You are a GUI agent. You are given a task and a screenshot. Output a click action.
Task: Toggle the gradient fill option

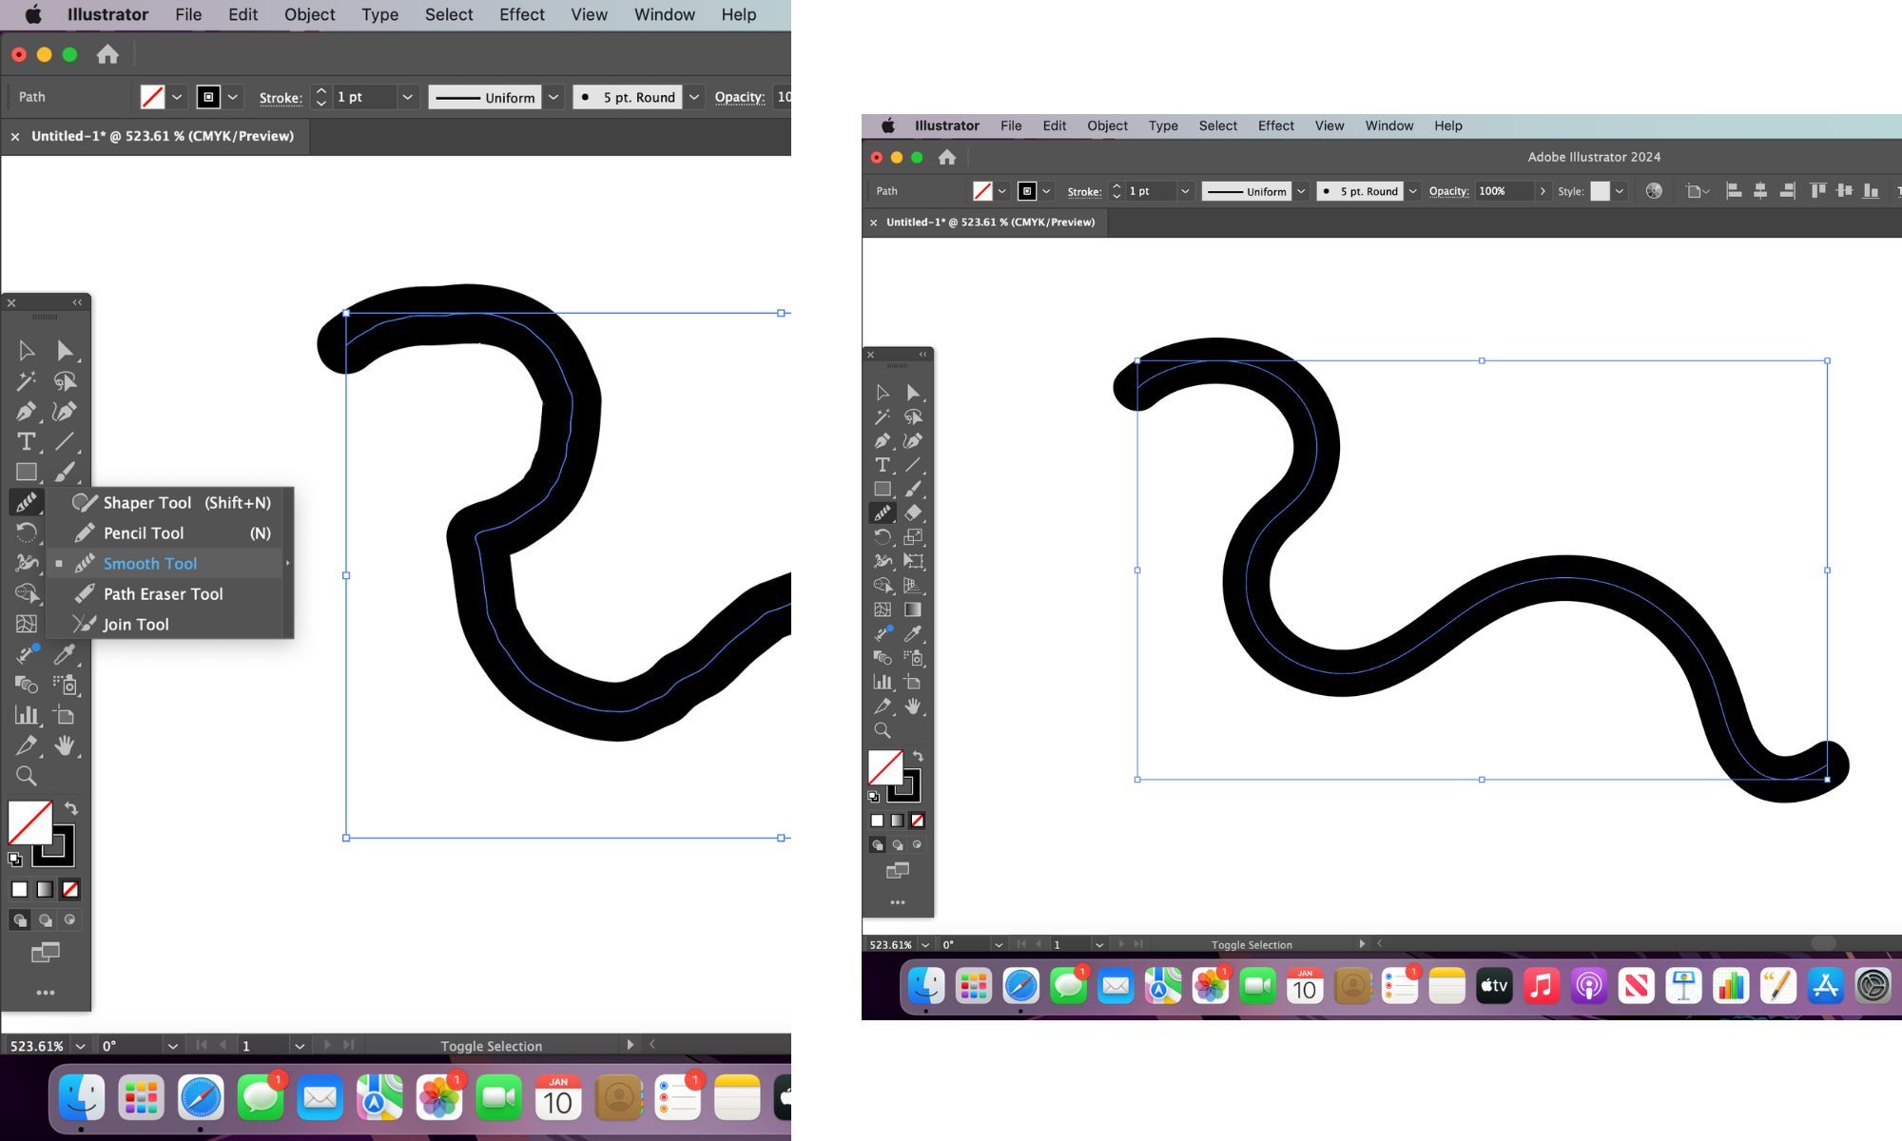[x=45, y=890]
